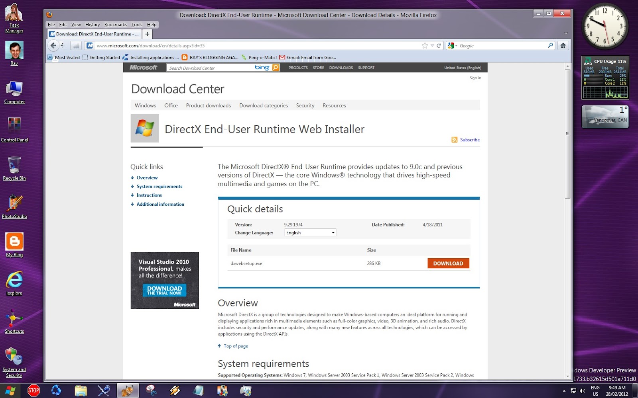Jump to System requirements quick link

tap(159, 186)
